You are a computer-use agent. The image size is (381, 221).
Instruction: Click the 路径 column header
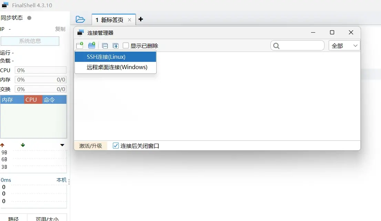tap(13, 219)
